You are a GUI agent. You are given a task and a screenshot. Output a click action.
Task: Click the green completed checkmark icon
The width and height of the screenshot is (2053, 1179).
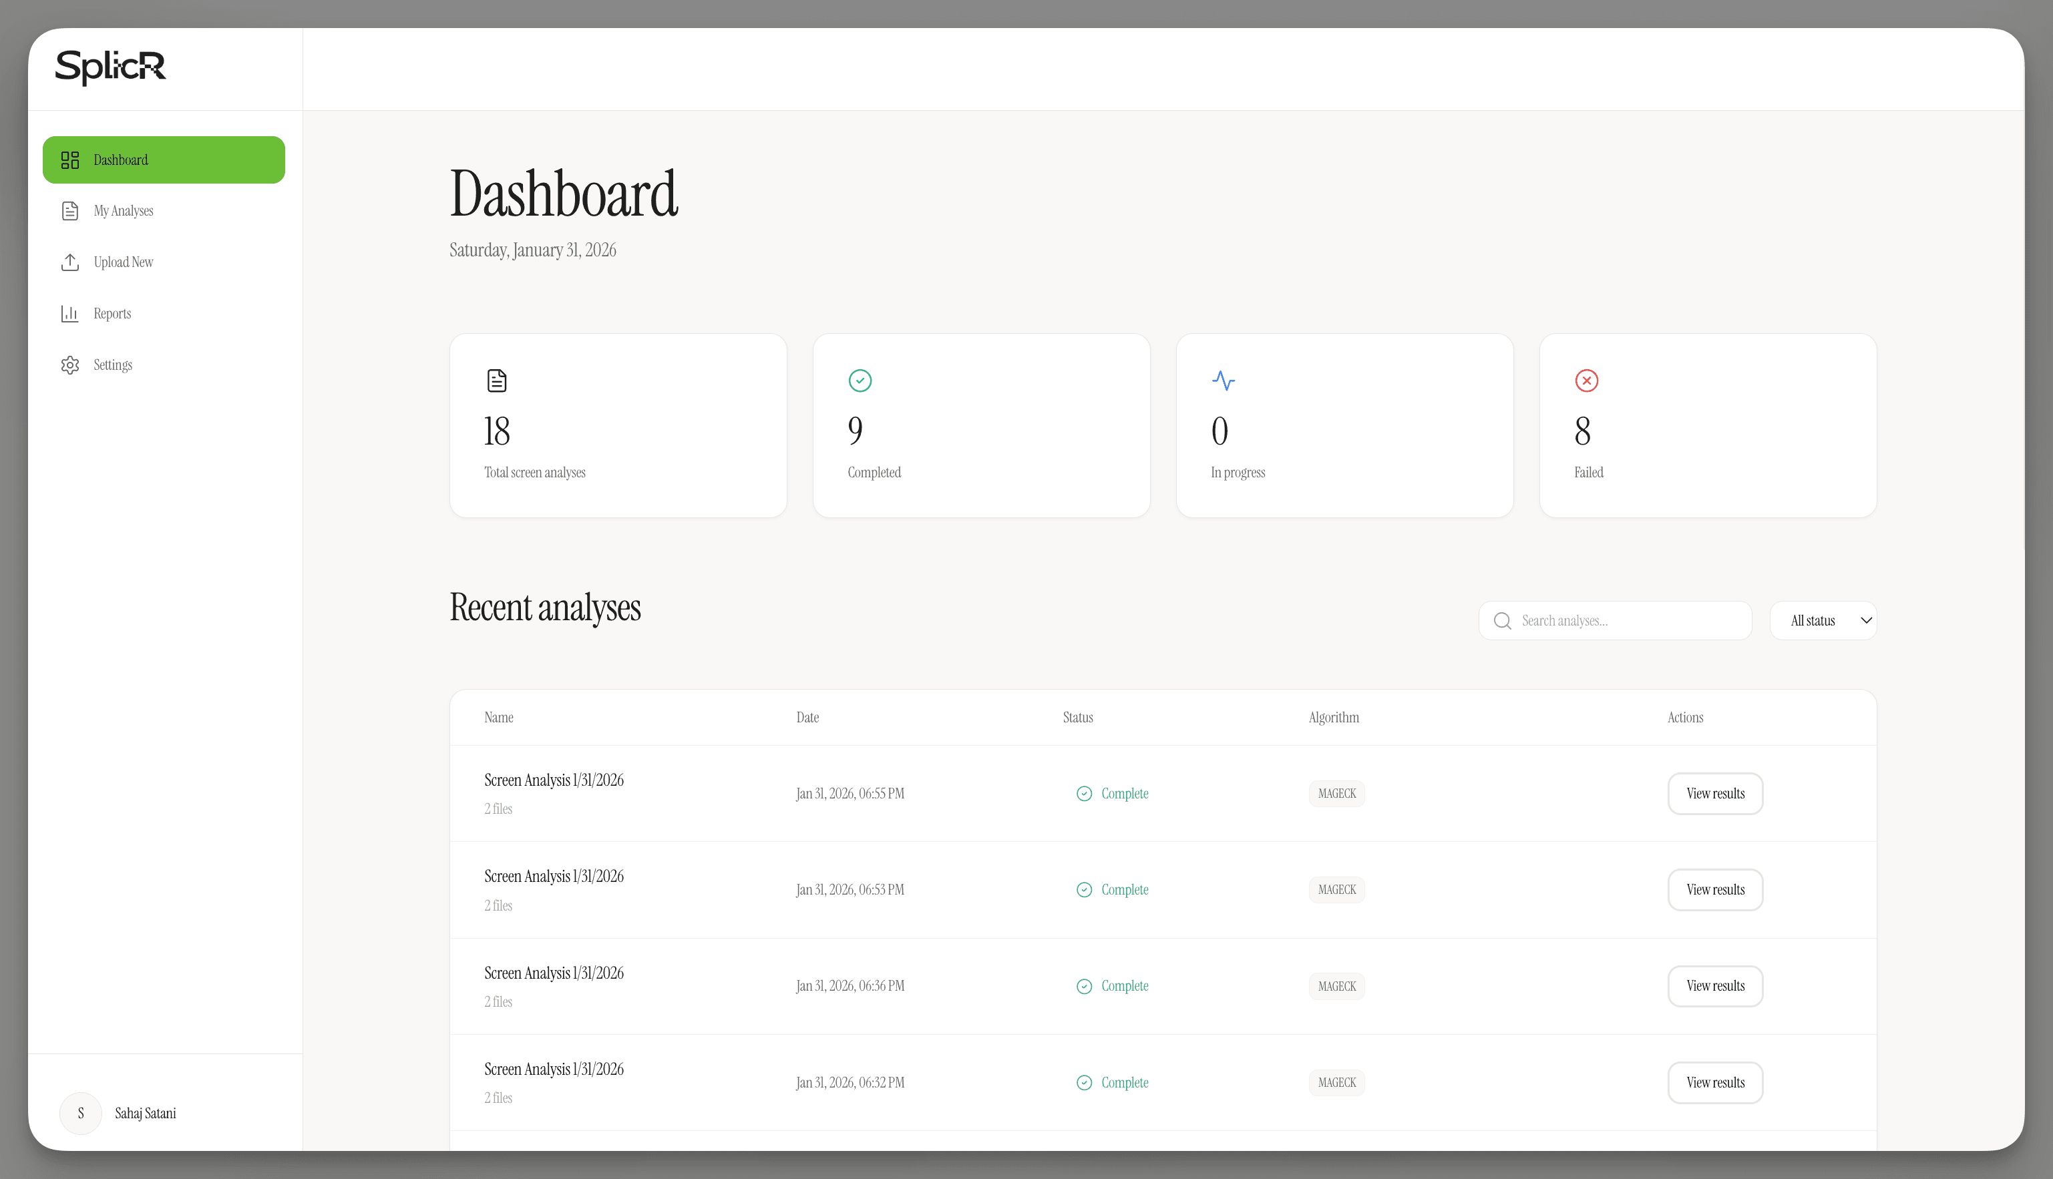(x=860, y=381)
